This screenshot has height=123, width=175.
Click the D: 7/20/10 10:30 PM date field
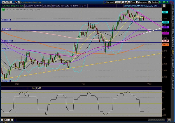(x=33, y=6)
